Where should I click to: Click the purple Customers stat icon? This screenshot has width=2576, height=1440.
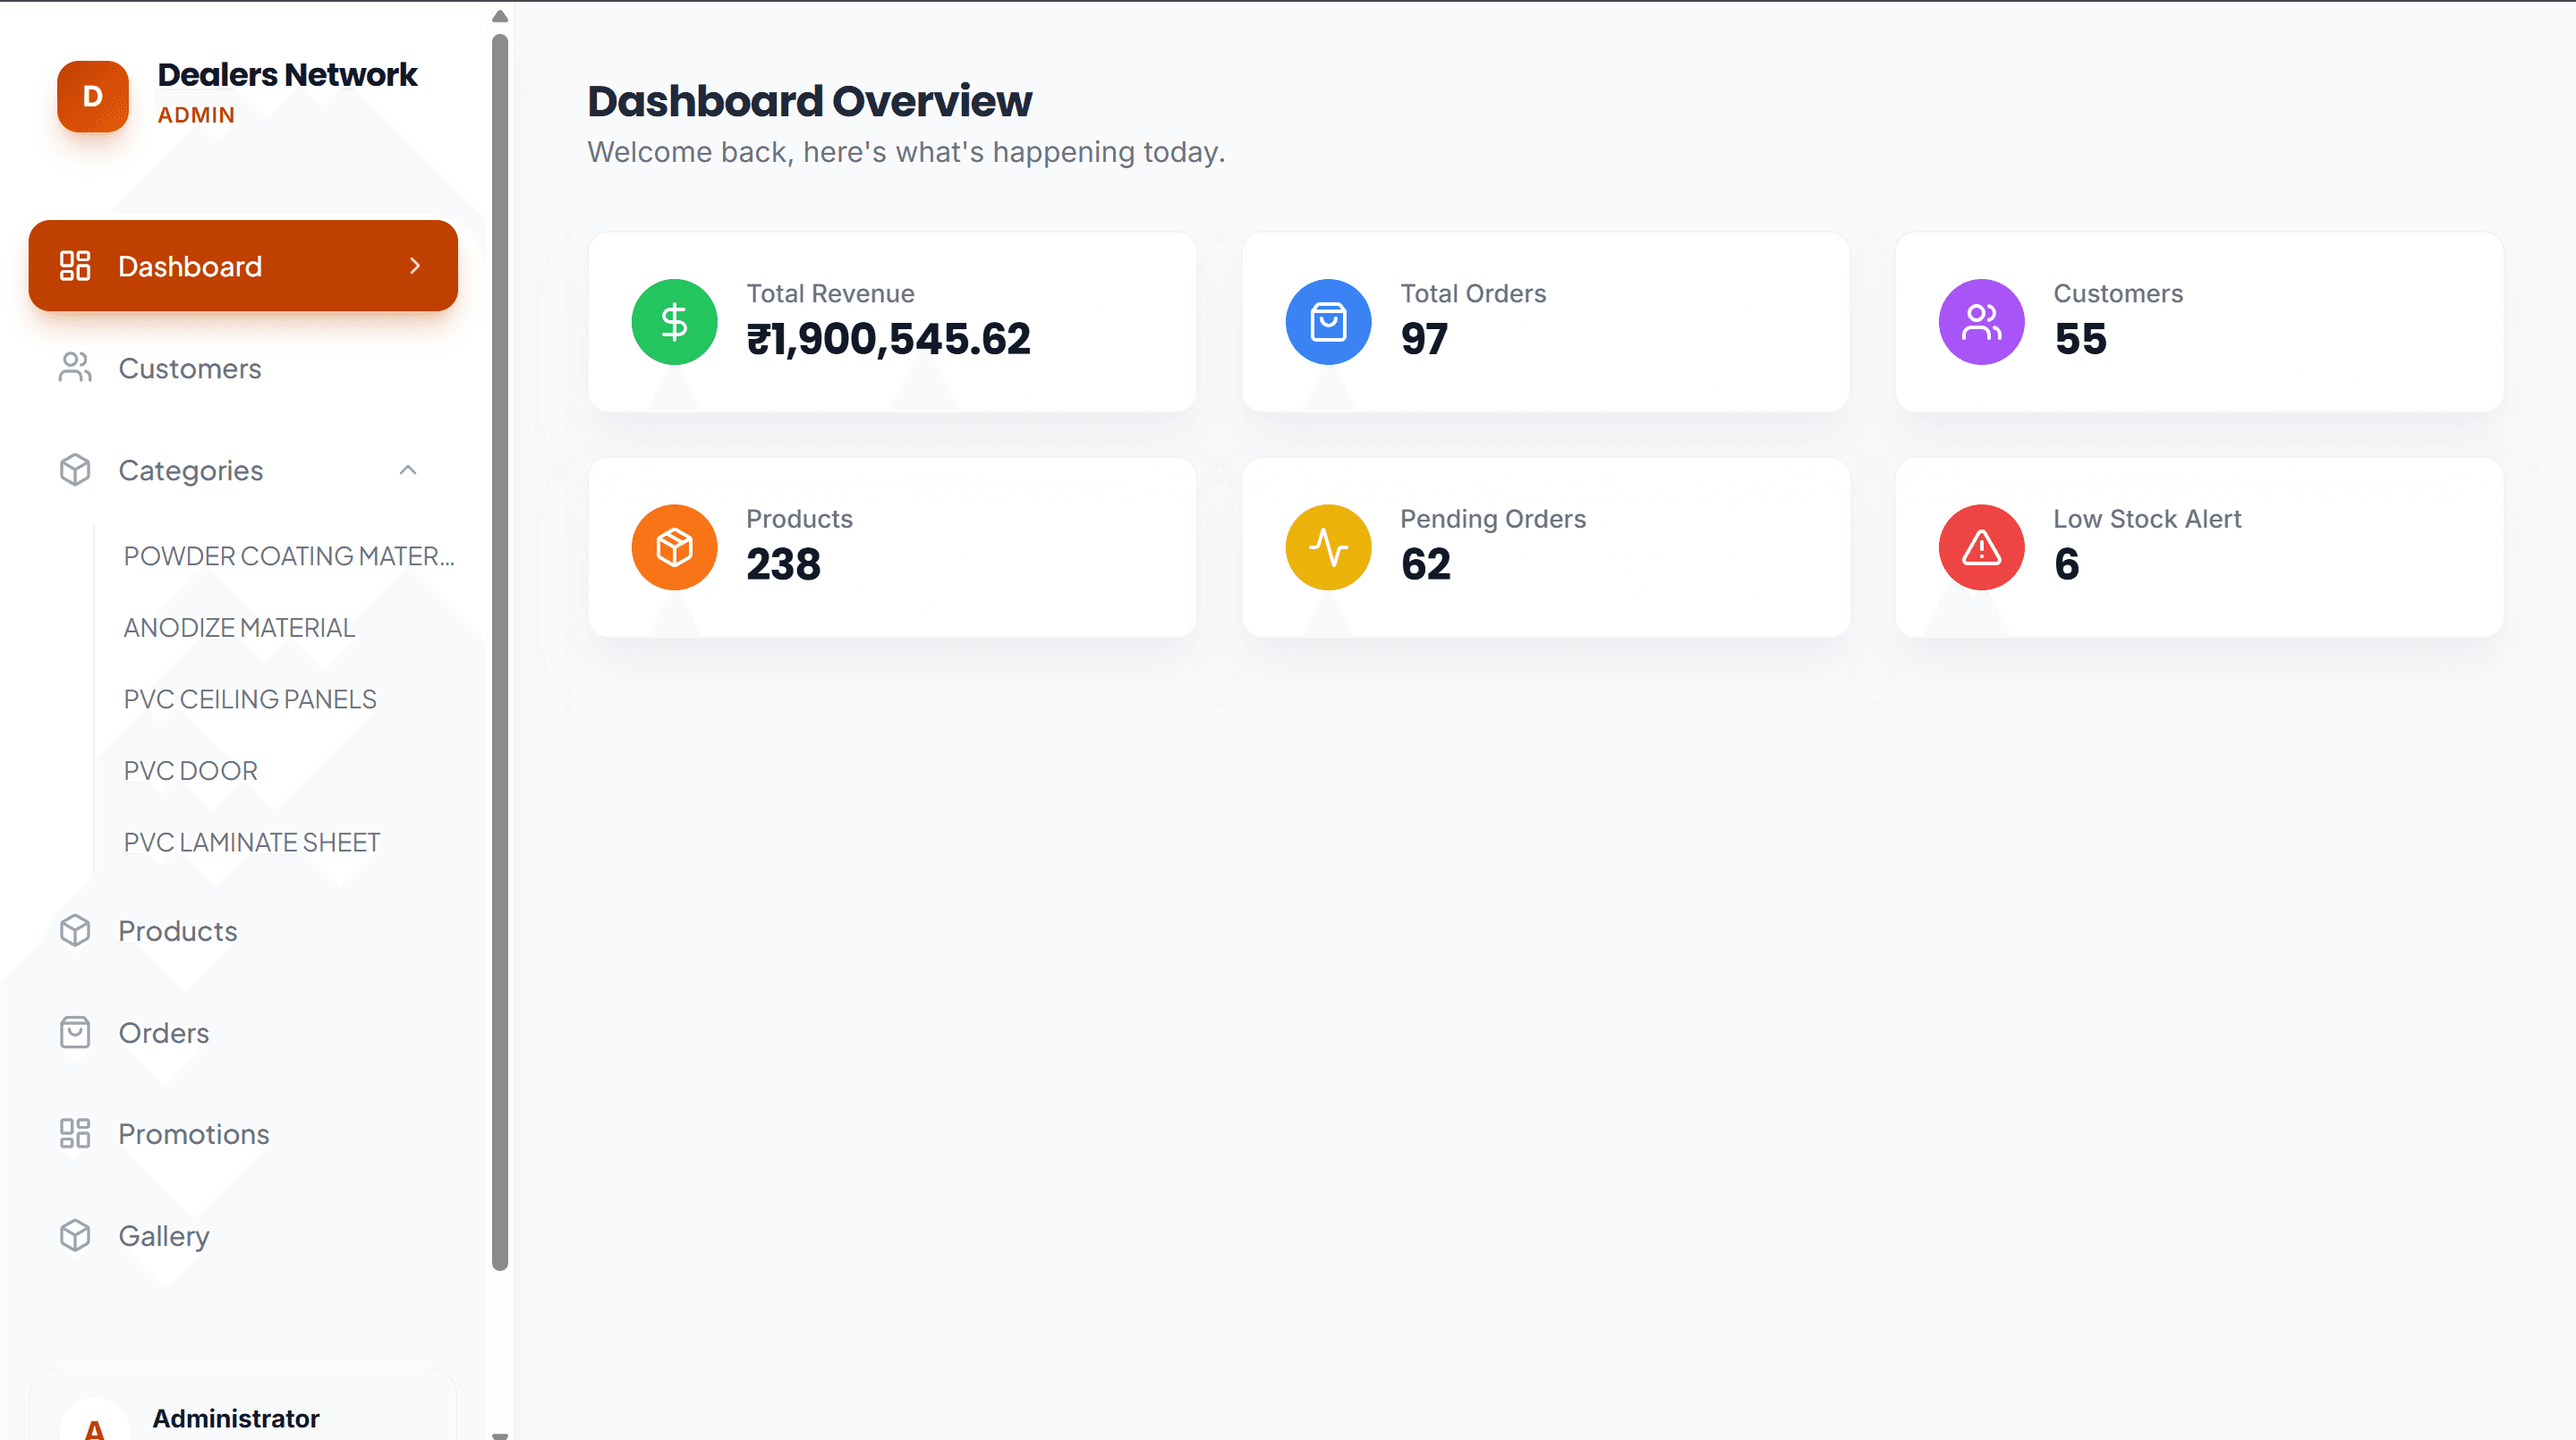click(x=1980, y=321)
